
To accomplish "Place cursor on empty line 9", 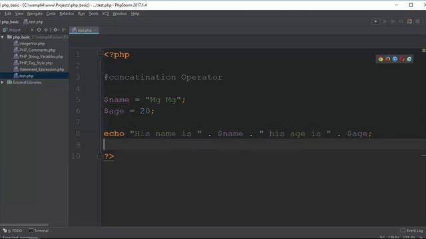I will (263, 145).
